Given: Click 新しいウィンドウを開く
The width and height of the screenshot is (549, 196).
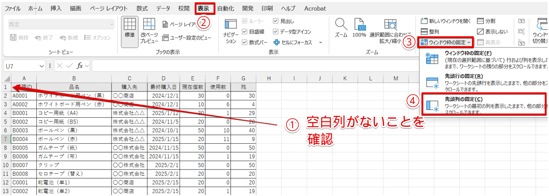Looking at the screenshot, I should pos(446,21).
